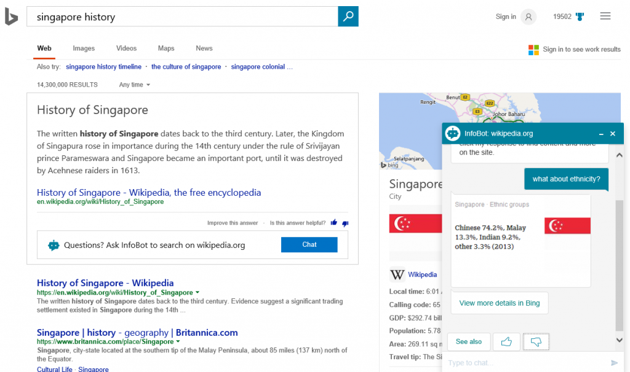Minimize the InfoBot chat window
The image size is (630, 372).
601,134
